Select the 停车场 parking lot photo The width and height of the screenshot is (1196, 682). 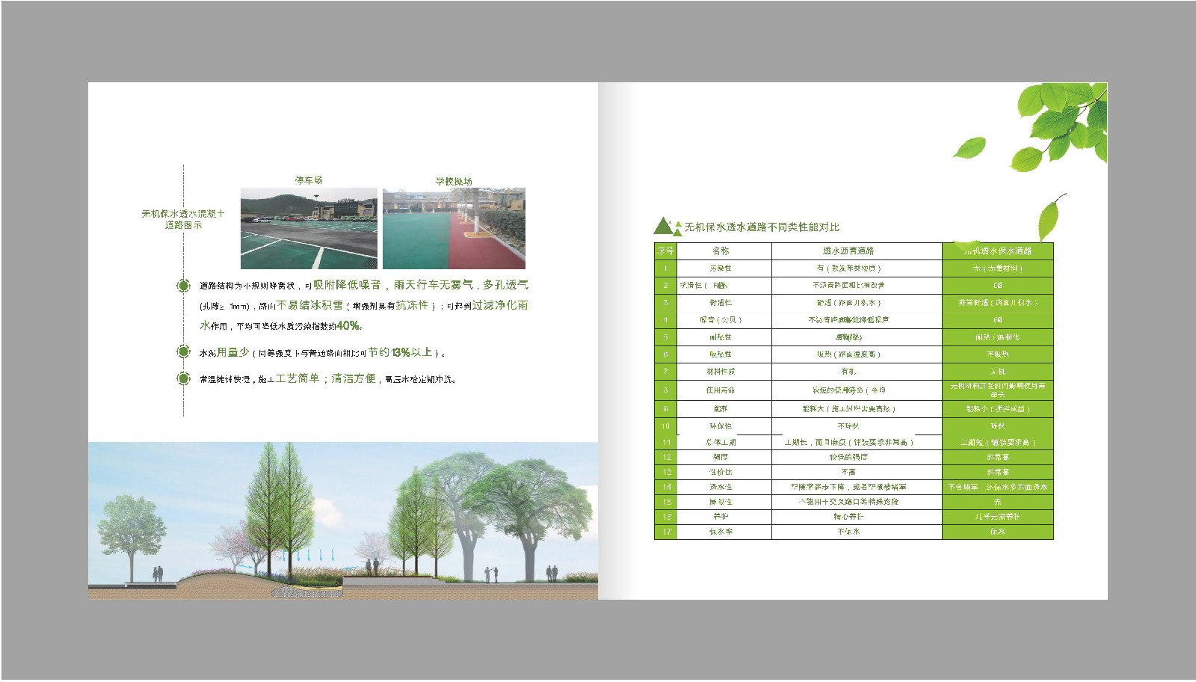tap(309, 229)
